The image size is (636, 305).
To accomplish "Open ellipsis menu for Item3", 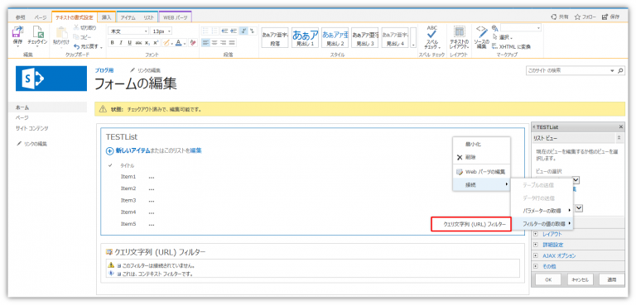I will (152, 201).
